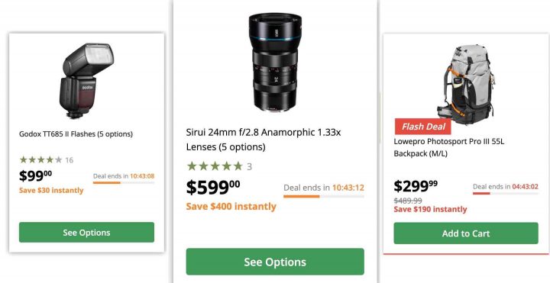Click Save $190 instantly on the backpack
The height and width of the screenshot is (283, 550).
point(430,210)
